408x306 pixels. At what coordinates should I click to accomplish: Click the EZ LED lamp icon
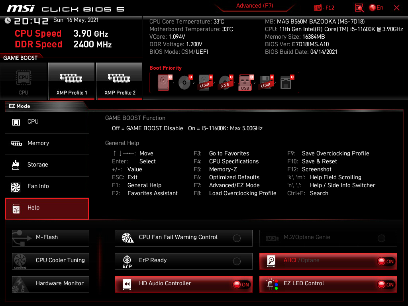[272, 284]
